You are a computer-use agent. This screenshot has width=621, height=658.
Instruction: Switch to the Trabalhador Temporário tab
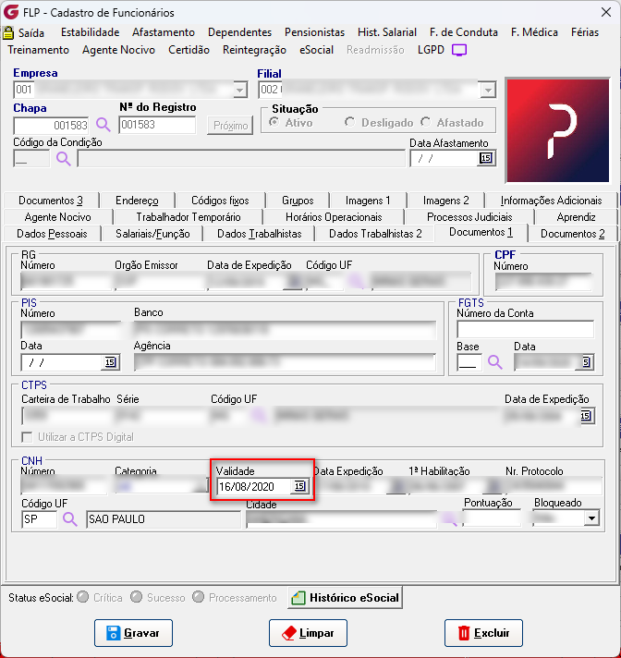(x=188, y=217)
